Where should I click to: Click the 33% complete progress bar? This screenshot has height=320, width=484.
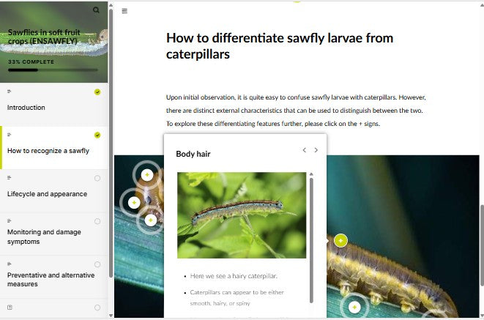click(53, 70)
